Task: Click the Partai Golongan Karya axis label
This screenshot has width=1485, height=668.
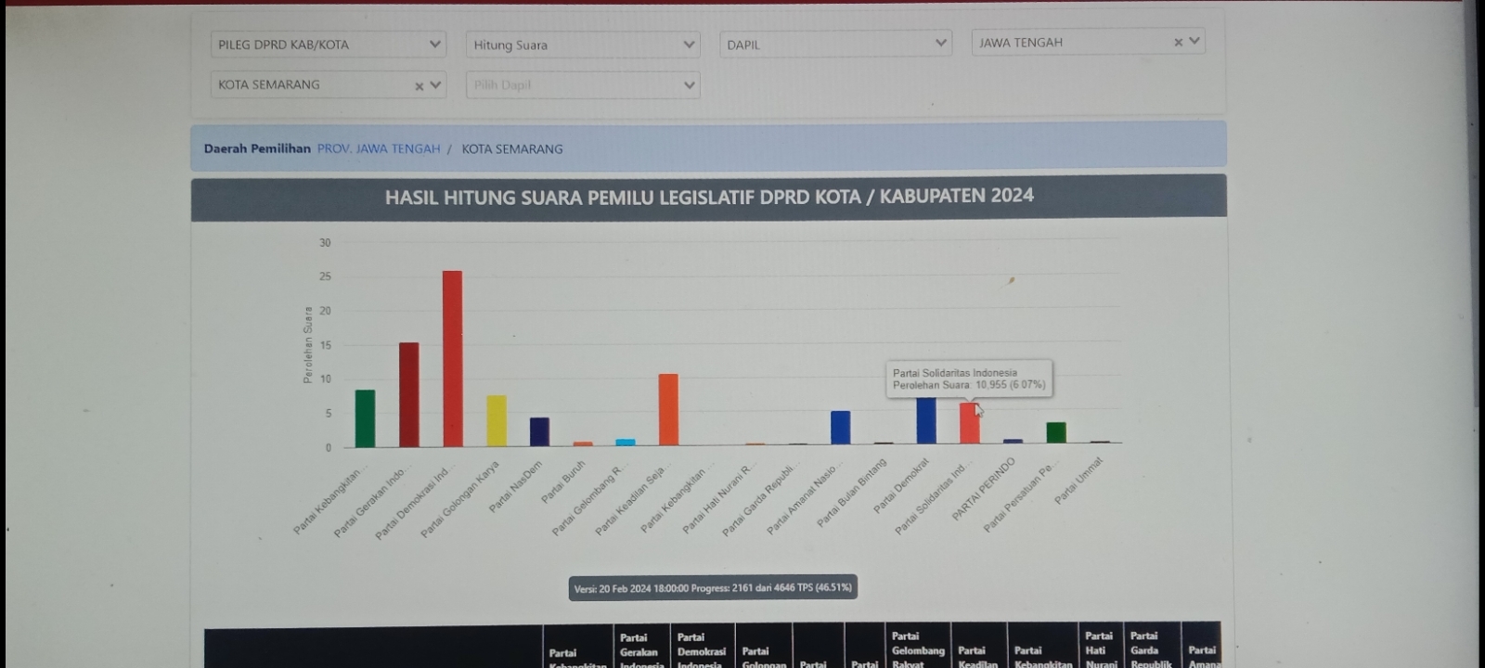Action: [460, 499]
